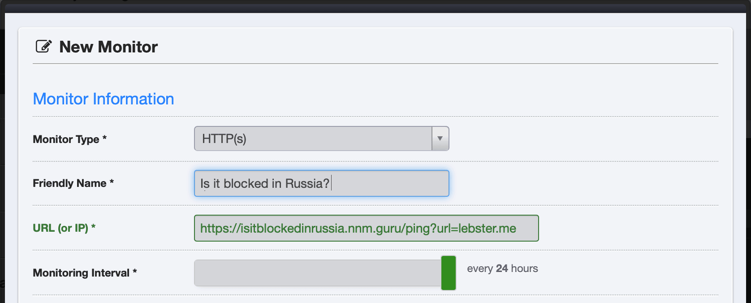
Task: Click the bold 24 interval value
Action: pyautogui.click(x=502, y=268)
